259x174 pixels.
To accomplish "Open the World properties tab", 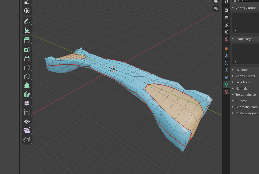I will (x=226, y=39).
